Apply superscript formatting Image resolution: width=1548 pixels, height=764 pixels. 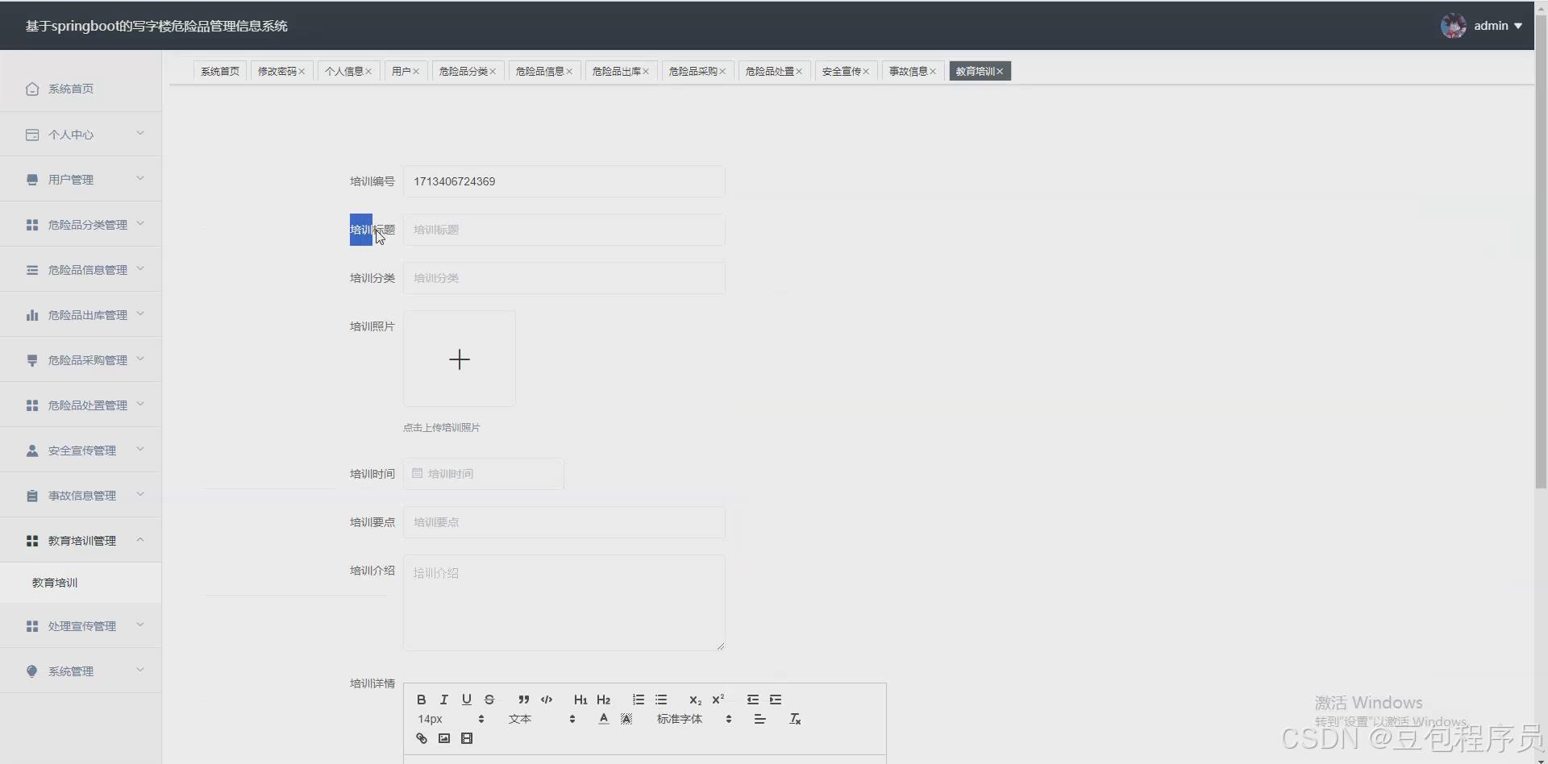(718, 700)
